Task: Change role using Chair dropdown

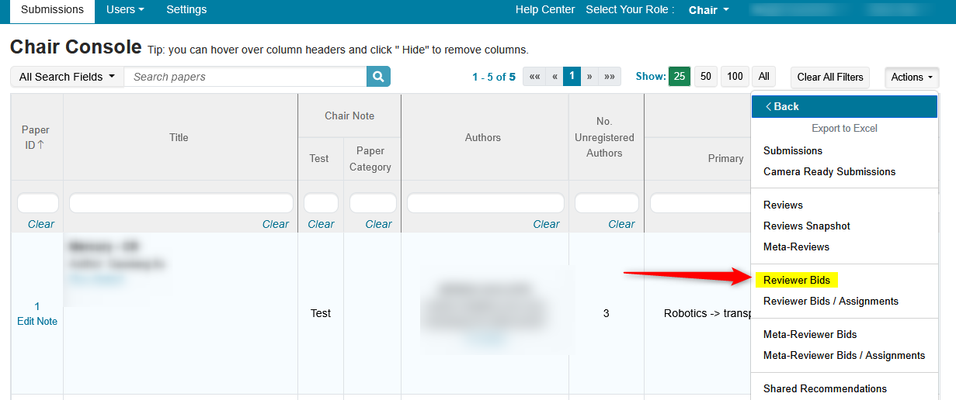Action: point(708,10)
